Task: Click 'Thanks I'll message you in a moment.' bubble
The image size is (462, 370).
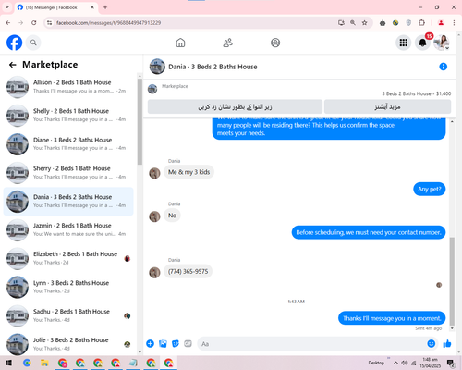Action: pos(392,318)
